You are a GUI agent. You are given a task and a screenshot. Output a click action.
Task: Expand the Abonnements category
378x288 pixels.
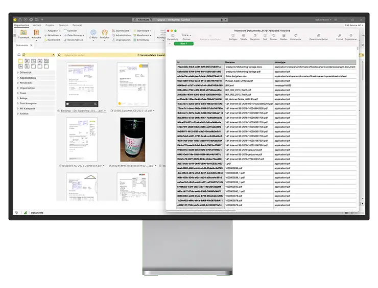pyautogui.click(x=18, y=78)
